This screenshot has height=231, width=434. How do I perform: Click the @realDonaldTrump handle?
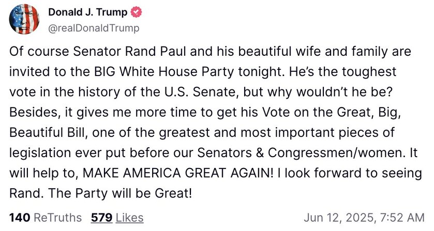pyautogui.click(x=94, y=28)
